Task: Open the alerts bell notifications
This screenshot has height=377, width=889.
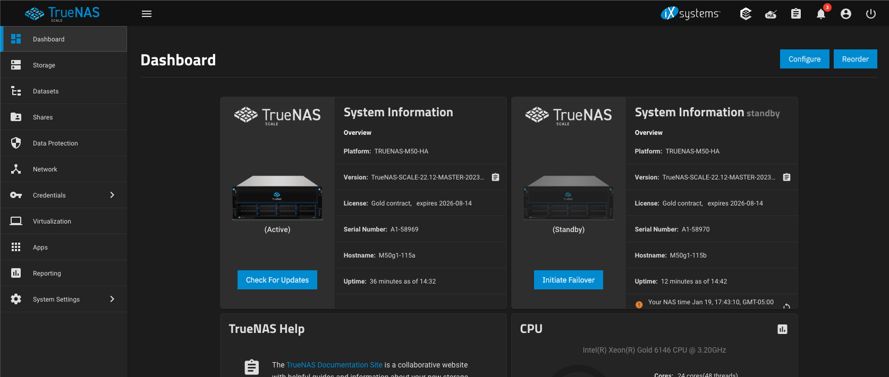Action: point(821,14)
